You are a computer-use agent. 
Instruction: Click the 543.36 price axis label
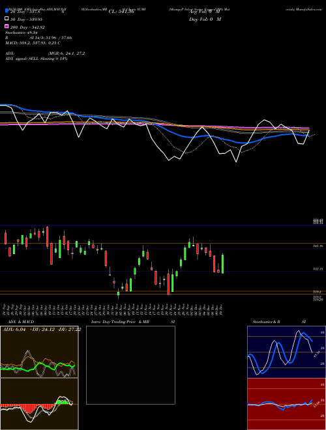pos(318,246)
